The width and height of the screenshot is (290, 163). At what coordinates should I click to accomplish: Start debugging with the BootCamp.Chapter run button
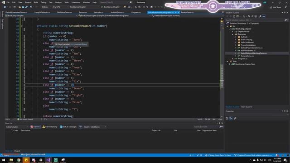coord(111,7)
